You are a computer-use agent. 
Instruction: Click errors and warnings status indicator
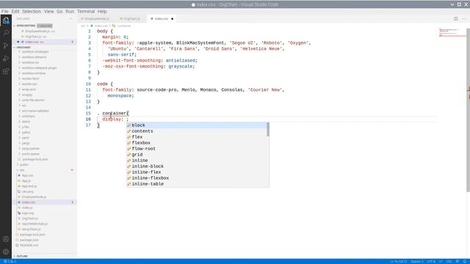coord(10,261)
